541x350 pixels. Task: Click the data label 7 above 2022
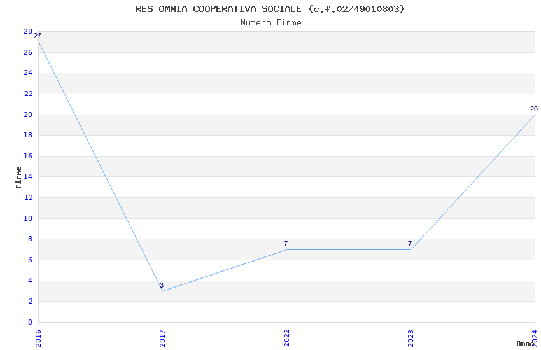point(286,244)
